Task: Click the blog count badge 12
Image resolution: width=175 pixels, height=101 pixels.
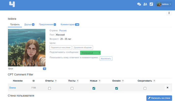Action: click(x=44, y=69)
